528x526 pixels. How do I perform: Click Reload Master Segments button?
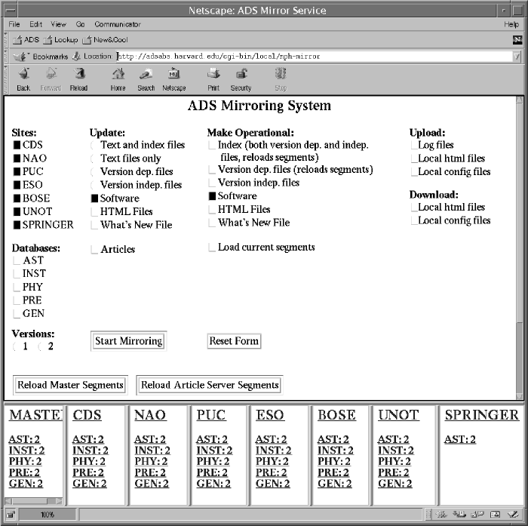70,385
